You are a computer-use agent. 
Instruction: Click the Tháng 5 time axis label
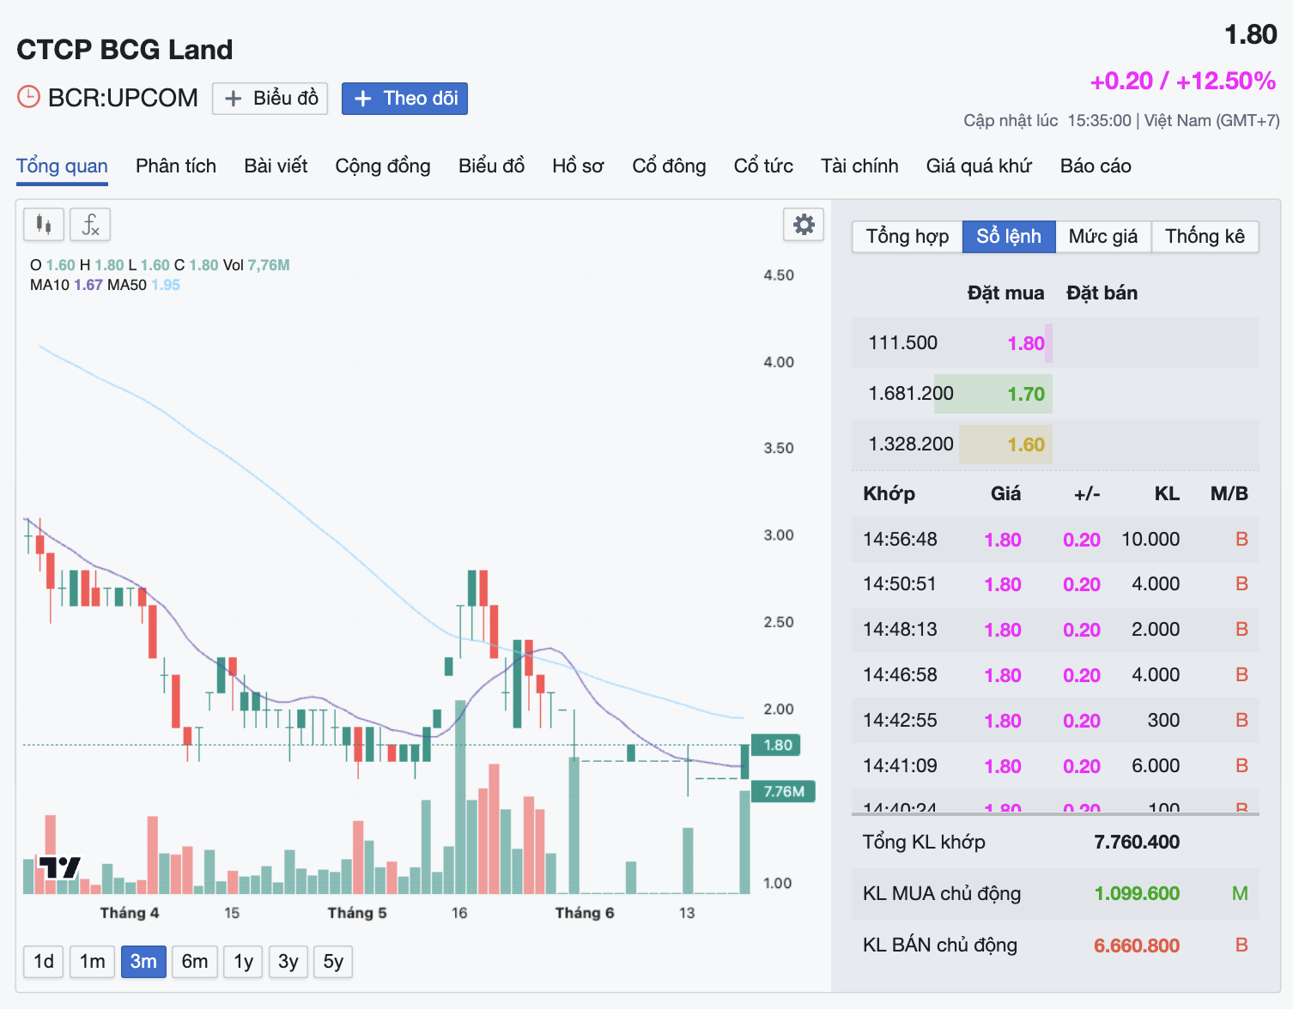coord(357,913)
